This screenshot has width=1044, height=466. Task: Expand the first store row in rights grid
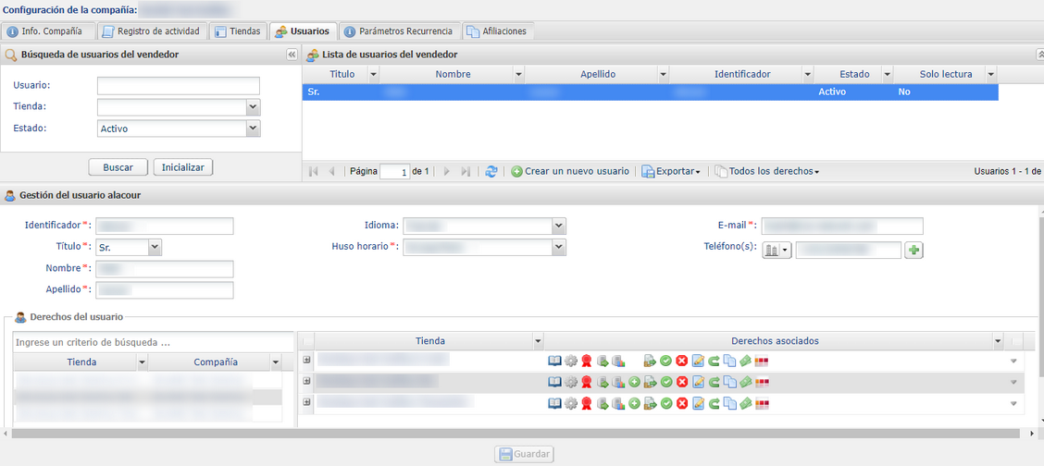[x=307, y=360]
